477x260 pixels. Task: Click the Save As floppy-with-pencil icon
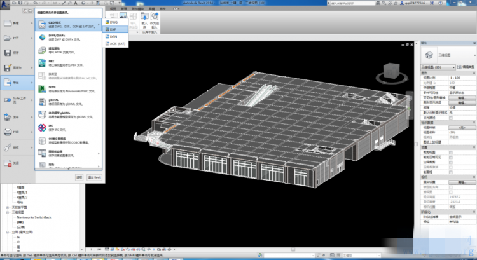(8, 67)
